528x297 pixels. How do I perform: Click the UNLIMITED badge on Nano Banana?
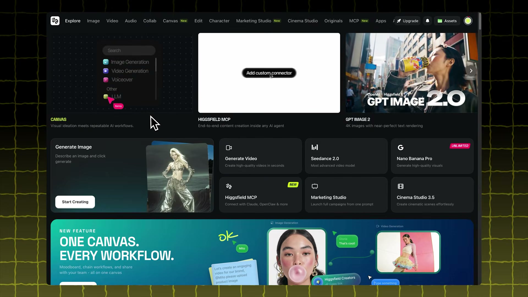[460, 146]
